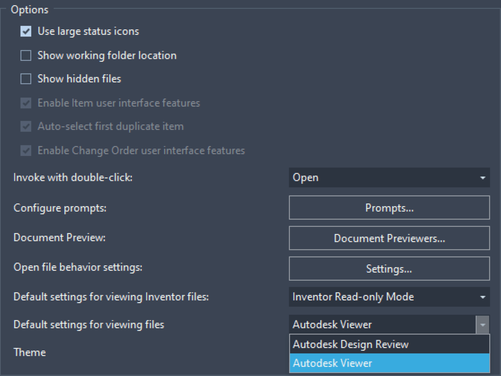Open file behavior Settings... button
The width and height of the screenshot is (501, 376).
pyautogui.click(x=389, y=269)
